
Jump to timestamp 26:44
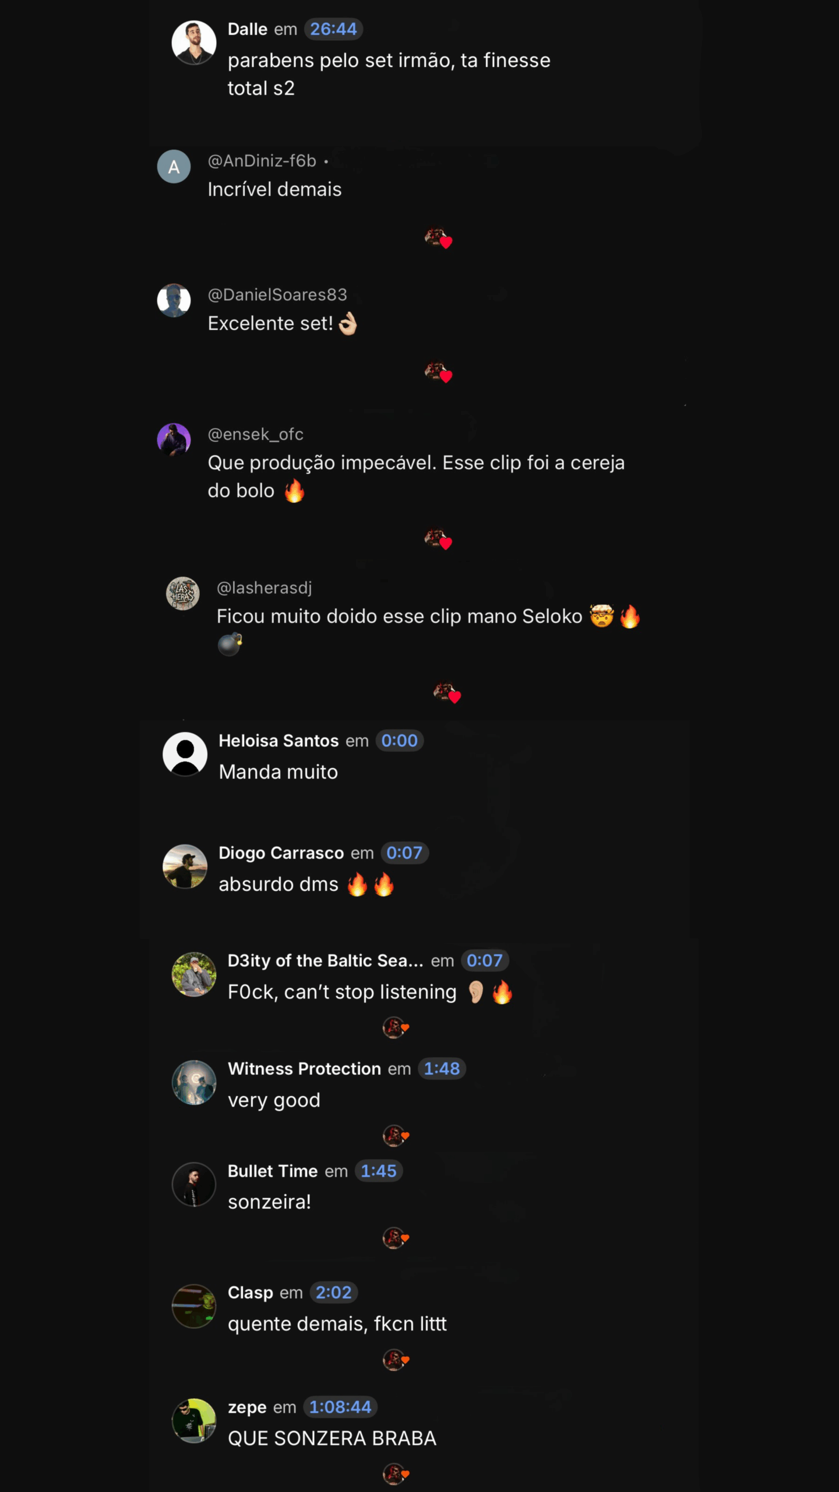click(333, 29)
